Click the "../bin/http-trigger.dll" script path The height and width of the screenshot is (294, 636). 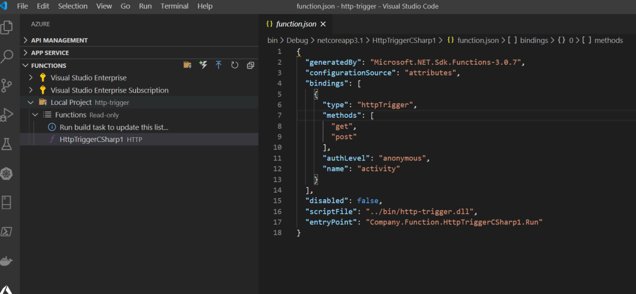419,211
